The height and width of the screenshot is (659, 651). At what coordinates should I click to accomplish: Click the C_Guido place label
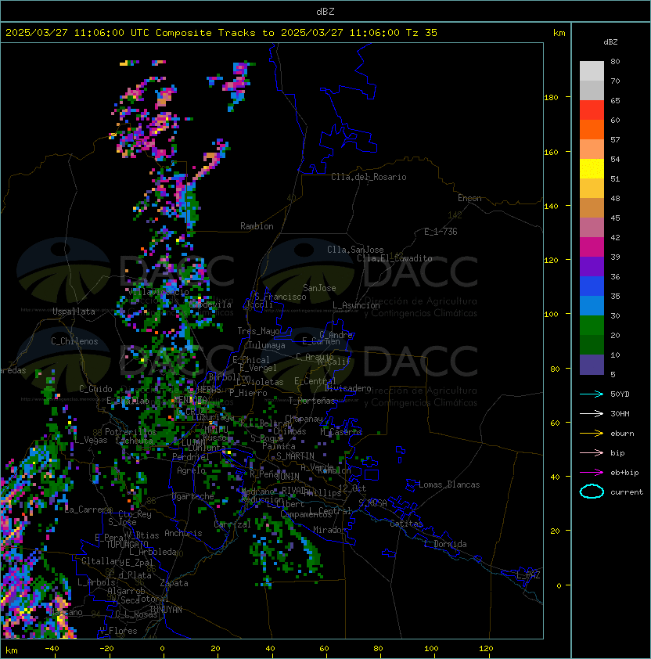tap(95, 389)
